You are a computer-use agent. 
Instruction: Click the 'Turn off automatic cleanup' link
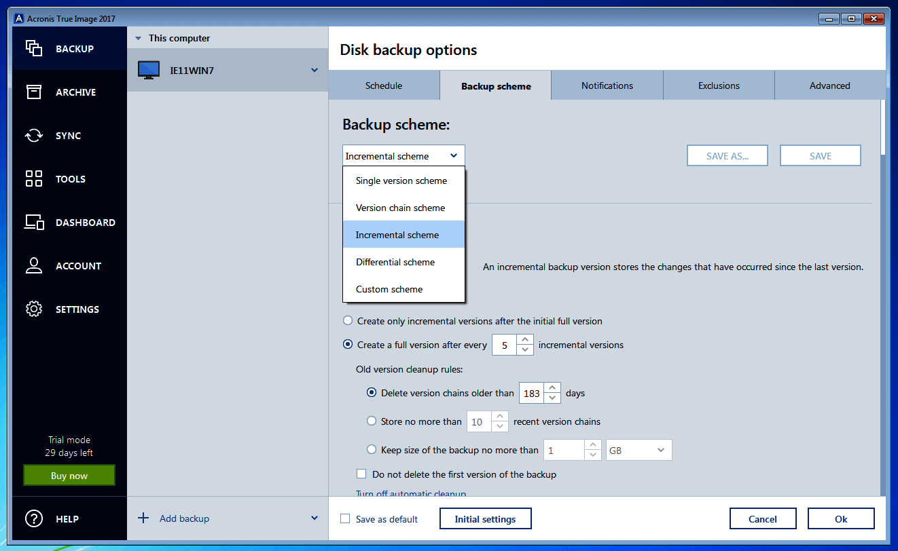point(410,494)
